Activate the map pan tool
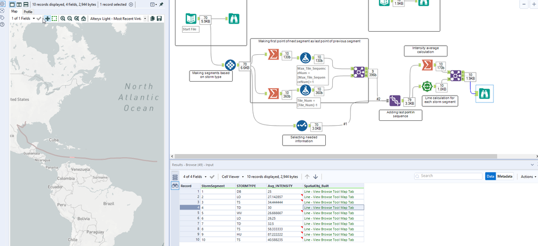The height and width of the screenshot is (246, 538). tap(47, 18)
